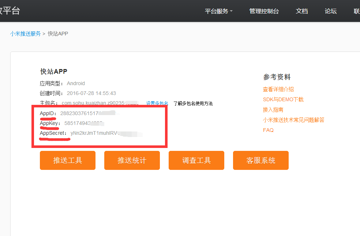The image size is (360, 236).
Task: Click the 调查工具 button
Action: click(196, 160)
